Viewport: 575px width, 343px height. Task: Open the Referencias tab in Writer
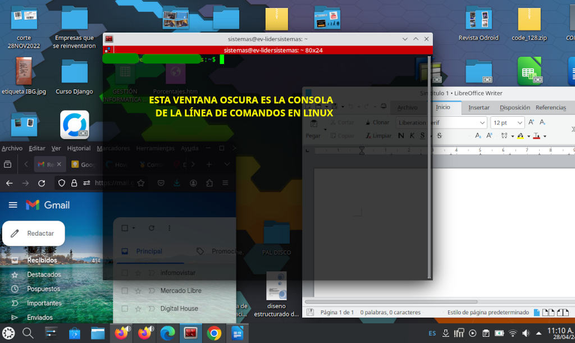[x=550, y=107]
